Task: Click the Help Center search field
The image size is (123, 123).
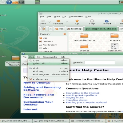Action: point(99,62)
